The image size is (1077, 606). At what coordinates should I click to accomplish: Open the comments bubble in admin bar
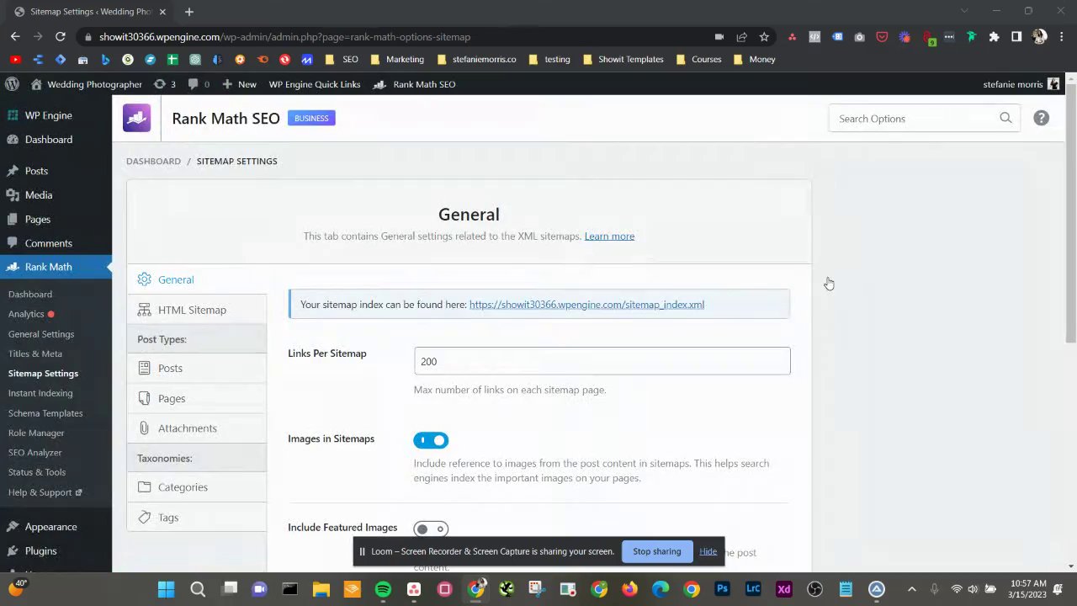click(x=199, y=84)
